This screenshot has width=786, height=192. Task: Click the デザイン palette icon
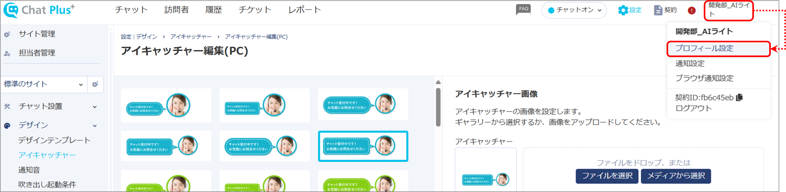coord(7,126)
